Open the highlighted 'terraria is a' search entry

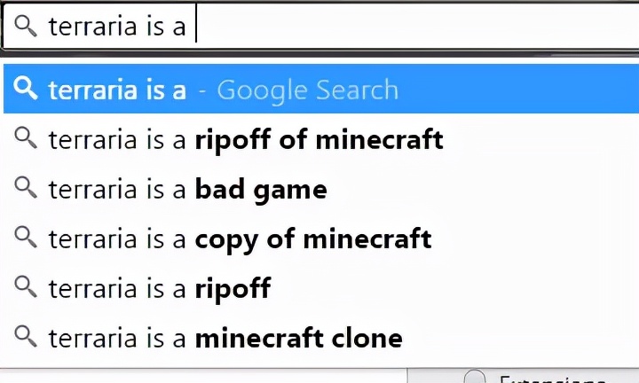point(117,90)
